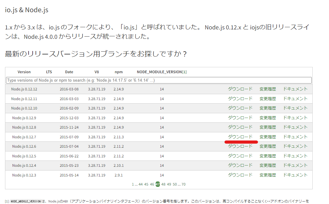
Task: Select npm value '2.11.3'
Action: (119, 137)
